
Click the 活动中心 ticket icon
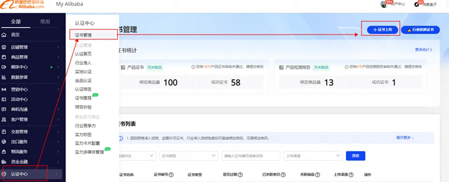coord(4,99)
